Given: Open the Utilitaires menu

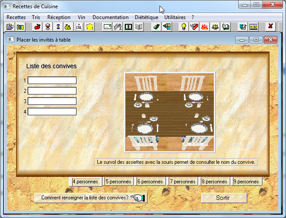Looking at the screenshot, I should point(175,17).
